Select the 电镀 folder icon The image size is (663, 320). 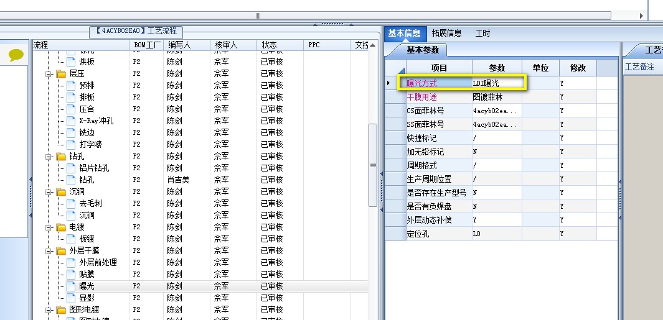(x=61, y=227)
